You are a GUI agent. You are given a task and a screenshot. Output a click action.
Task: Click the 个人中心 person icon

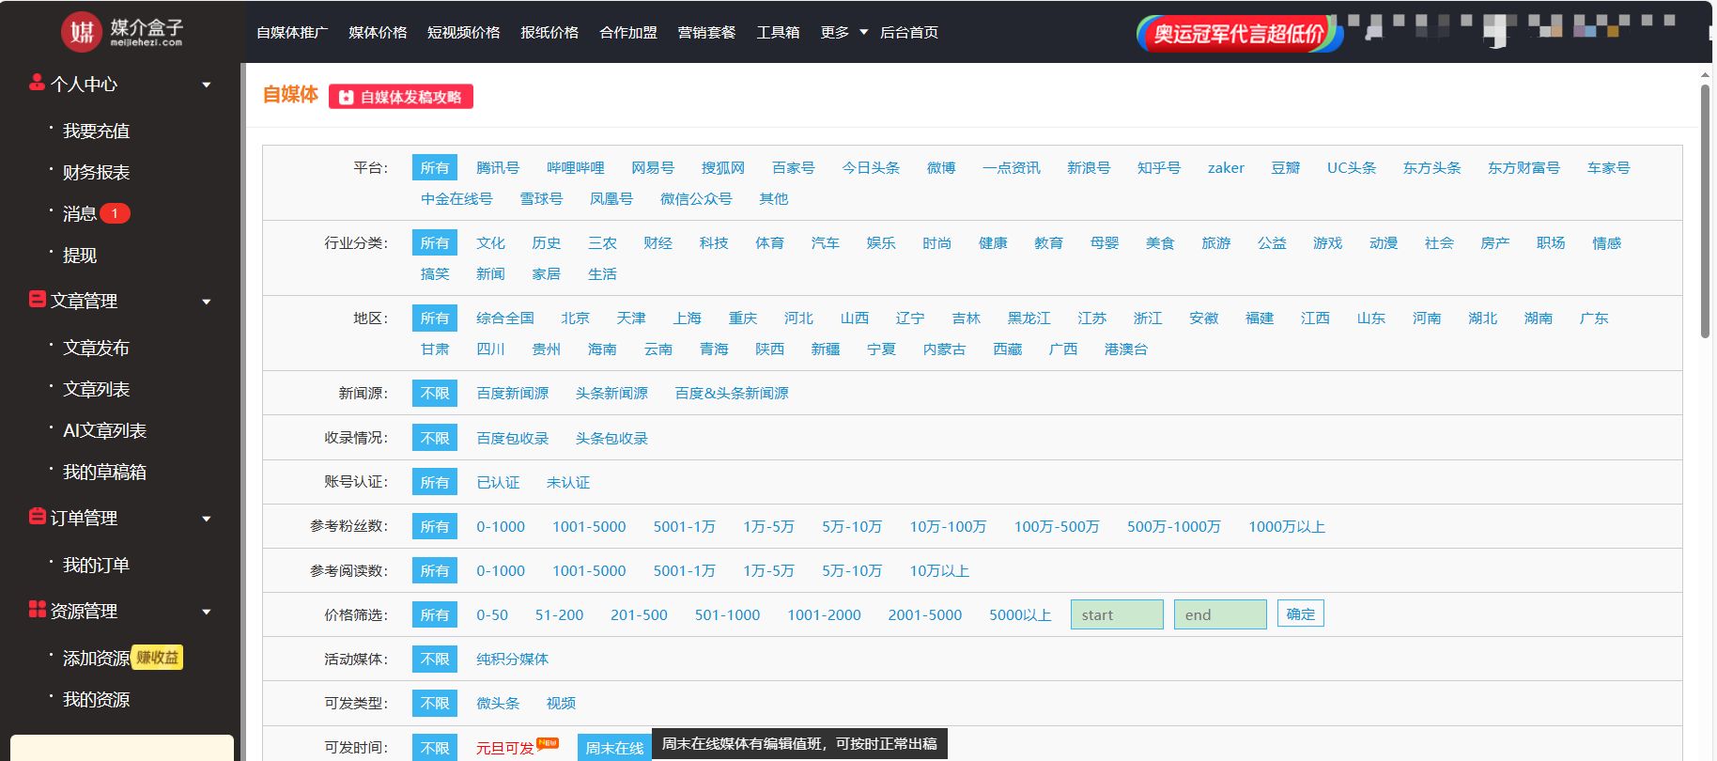(37, 83)
